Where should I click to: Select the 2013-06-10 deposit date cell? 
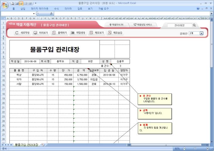click(x=109, y=84)
